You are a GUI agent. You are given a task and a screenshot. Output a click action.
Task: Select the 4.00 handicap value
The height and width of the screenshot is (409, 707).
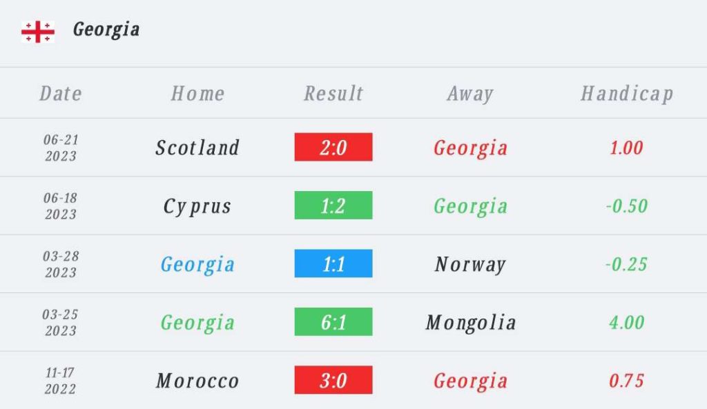627,323
